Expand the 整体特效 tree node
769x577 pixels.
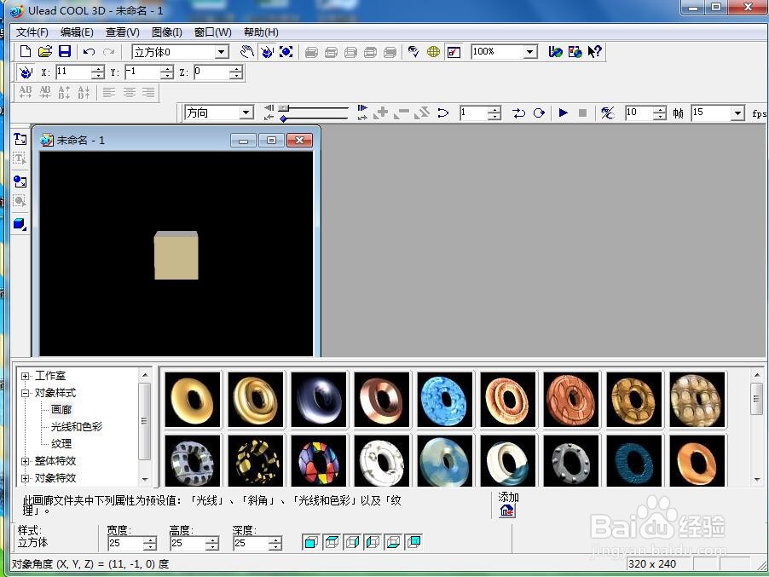tap(25, 461)
